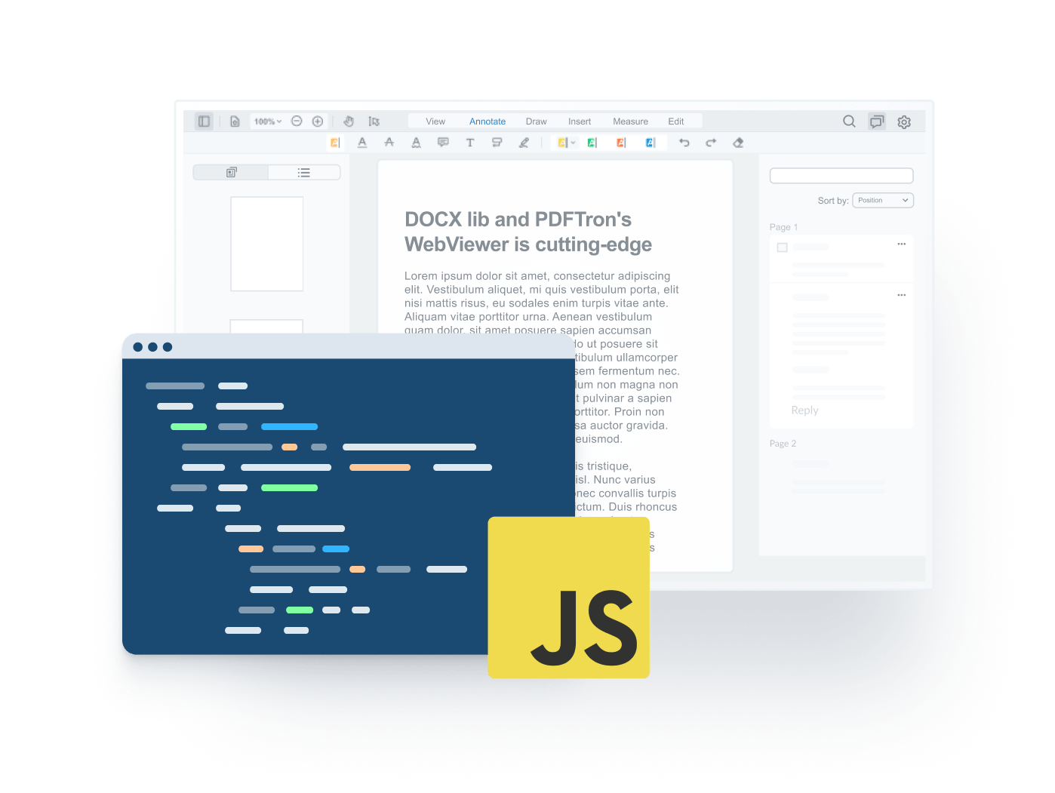1055x793 pixels.
Task: Select the text Underline tool
Action: pyautogui.click(x=362, y=143)
